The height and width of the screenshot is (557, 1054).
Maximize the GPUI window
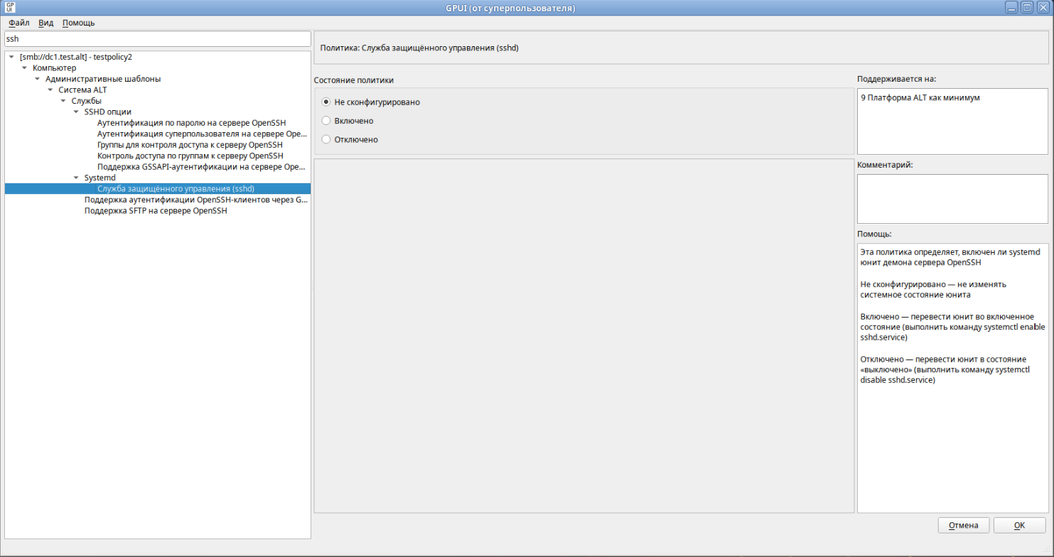pos(1027,8)
